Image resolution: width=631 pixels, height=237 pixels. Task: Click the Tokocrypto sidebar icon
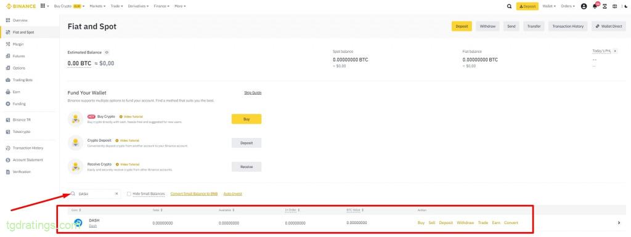click(x=7, y=131)
